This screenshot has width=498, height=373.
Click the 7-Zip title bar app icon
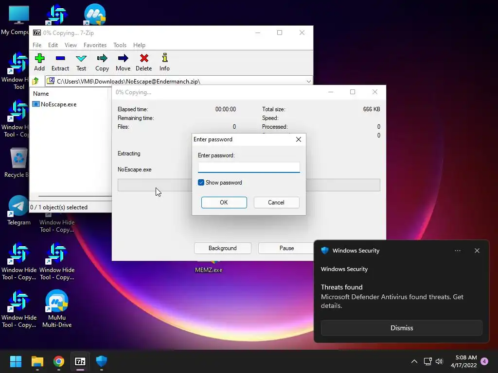tap(37, 33)
